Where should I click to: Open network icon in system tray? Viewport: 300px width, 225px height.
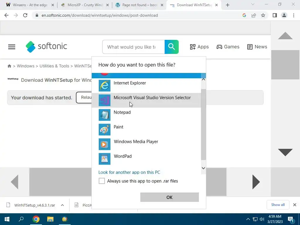[x=255, y=219]
